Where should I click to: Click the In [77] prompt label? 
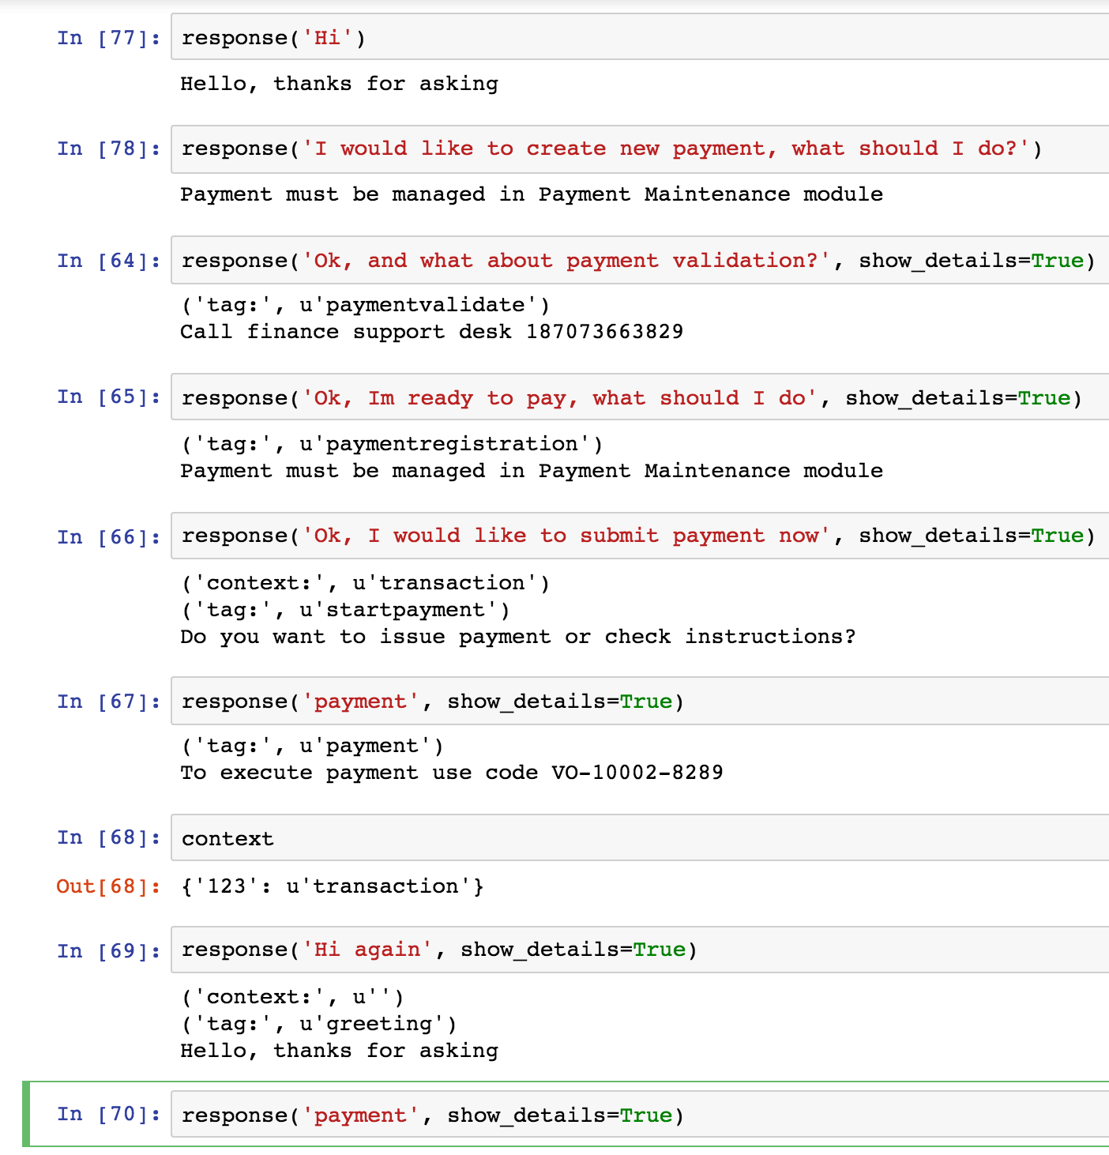point(108,38)
